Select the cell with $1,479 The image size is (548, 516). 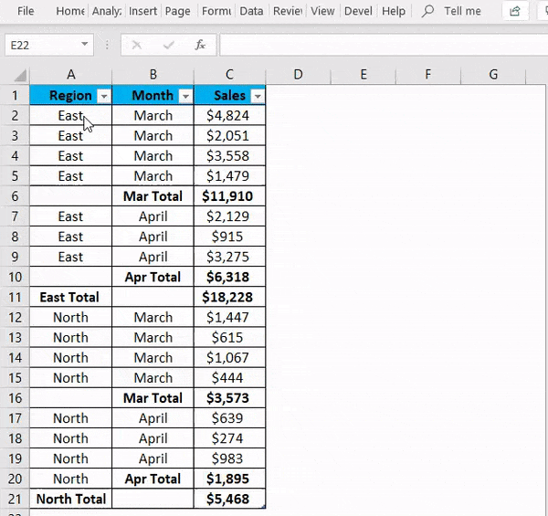click(x=229, y=175)
